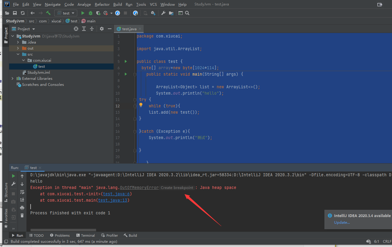Open the File menu
392x247 pixels.
(16, 4)
